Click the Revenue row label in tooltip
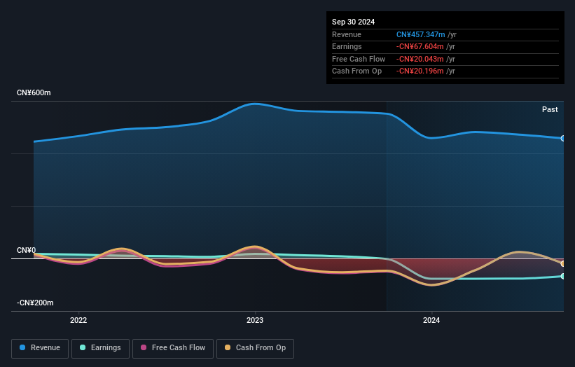Screen dimensions: 575x367 (x=347, y=34)
